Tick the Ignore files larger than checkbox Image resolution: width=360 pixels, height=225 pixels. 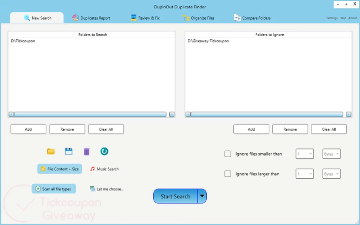click(x=228, y=174)
